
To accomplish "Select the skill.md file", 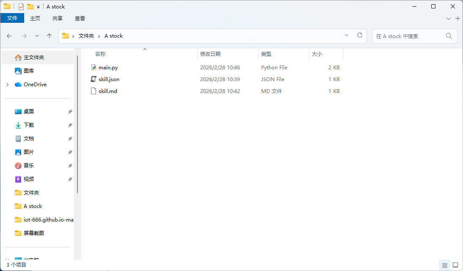I will click(x=107, y=91).
